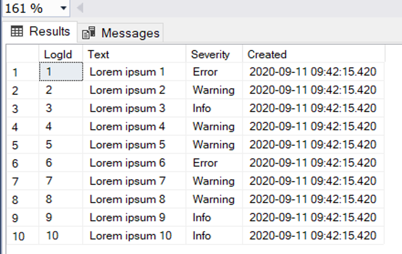Click the Error severity cell in row 6
402x254 pixels.
214,163
